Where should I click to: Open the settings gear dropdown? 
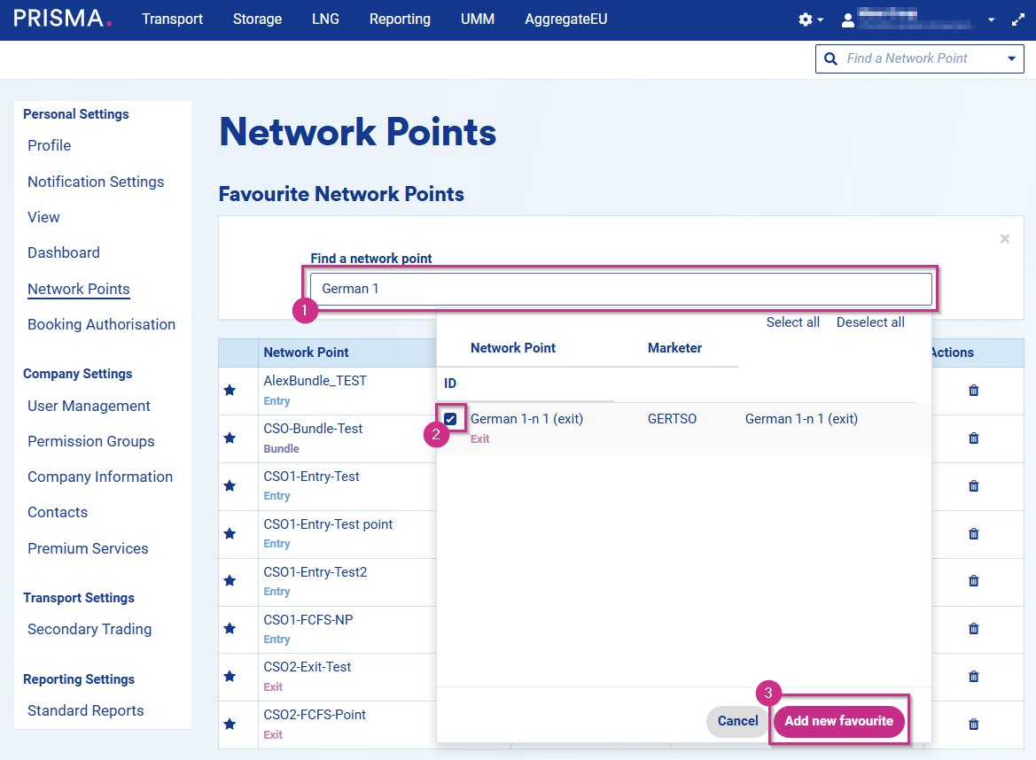pyautogui.click(x=810, y=19)
